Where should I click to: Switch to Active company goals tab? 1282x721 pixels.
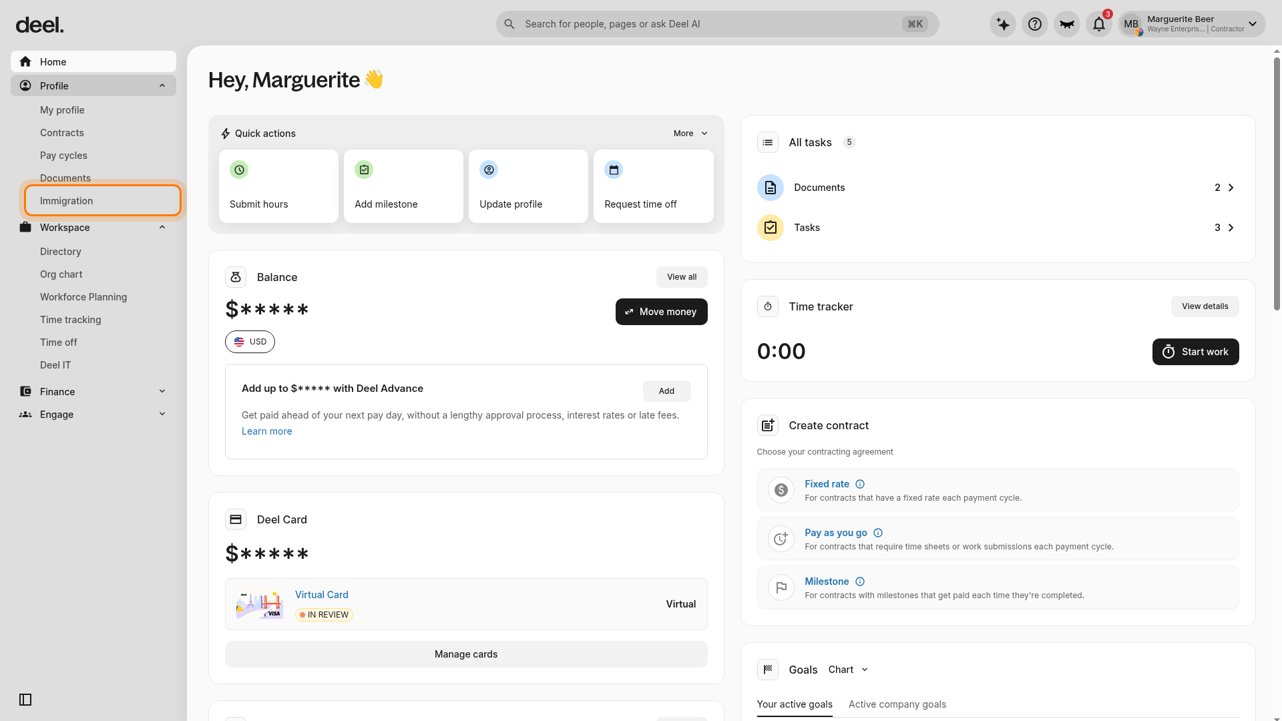[x=897, y=704]
